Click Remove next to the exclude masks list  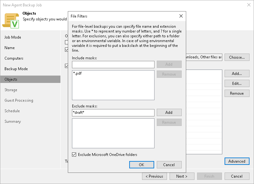[x=169, y=122]
